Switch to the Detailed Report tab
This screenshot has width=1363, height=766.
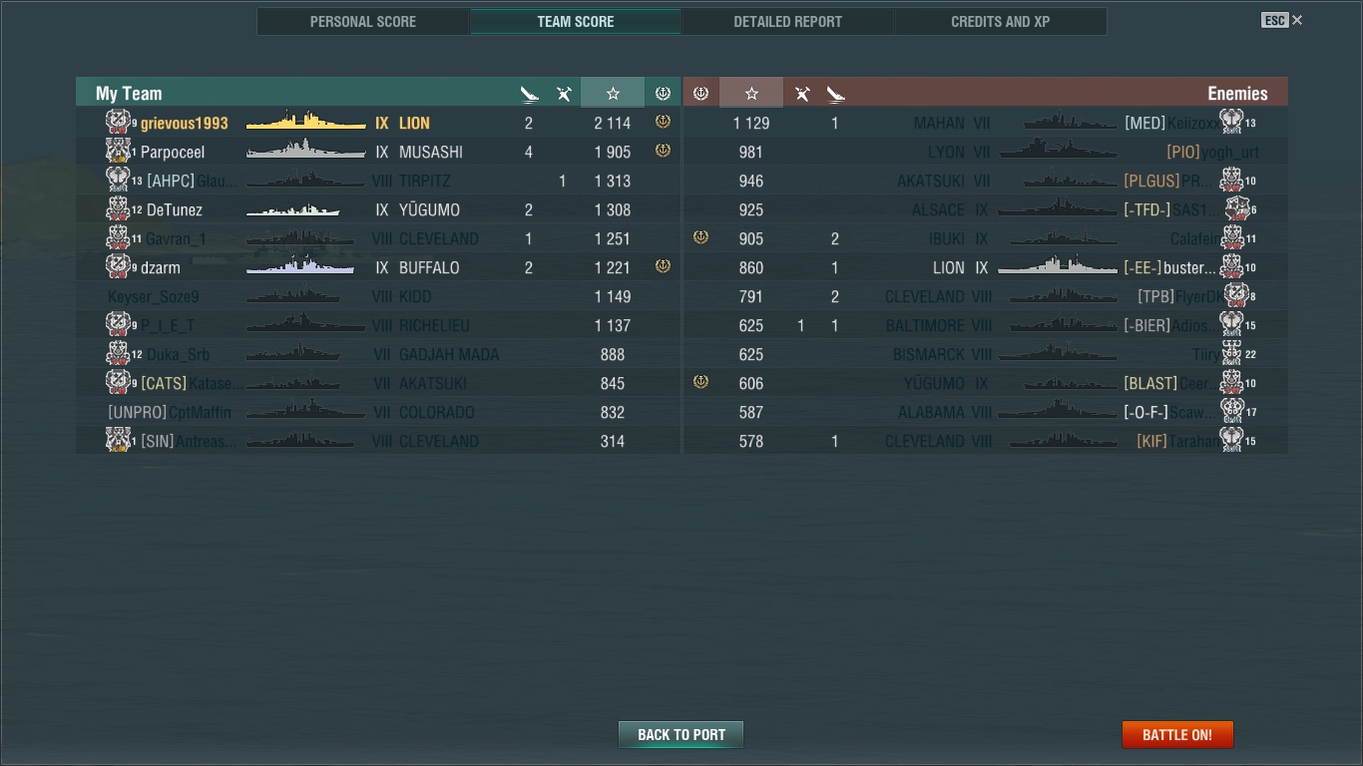(x=788, y=21)
